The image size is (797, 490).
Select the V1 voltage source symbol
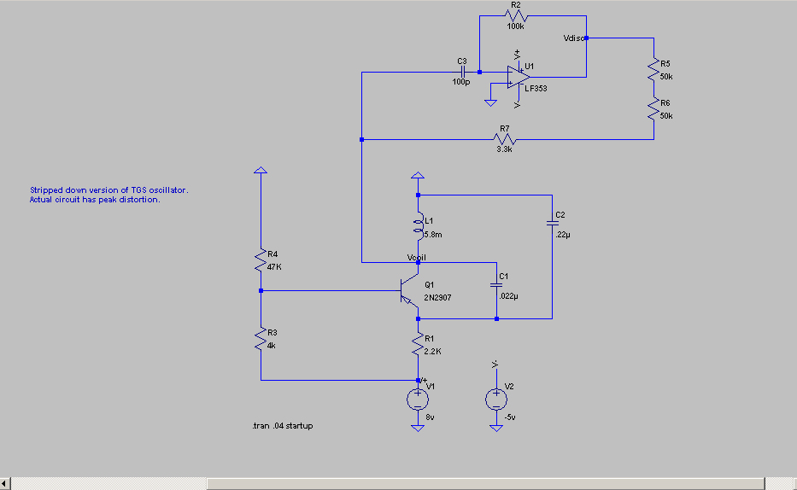(x=418, y=400)
